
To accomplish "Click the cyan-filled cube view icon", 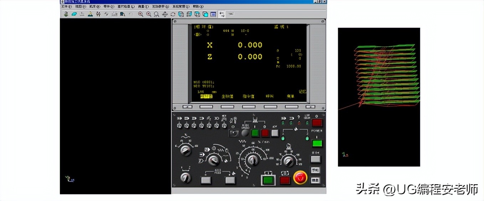I will 205,14.
